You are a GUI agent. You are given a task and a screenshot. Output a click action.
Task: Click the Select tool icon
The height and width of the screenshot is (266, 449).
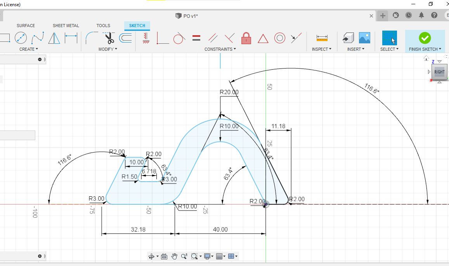pyautogui.click(x=390, y=38)
